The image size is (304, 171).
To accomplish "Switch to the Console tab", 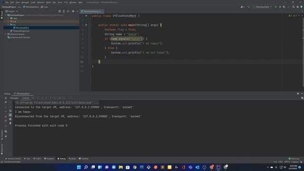I will (x=26, y=98).
